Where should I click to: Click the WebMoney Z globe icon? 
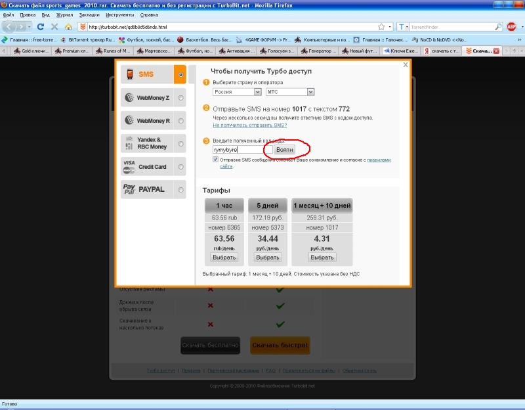click(129, 97)
